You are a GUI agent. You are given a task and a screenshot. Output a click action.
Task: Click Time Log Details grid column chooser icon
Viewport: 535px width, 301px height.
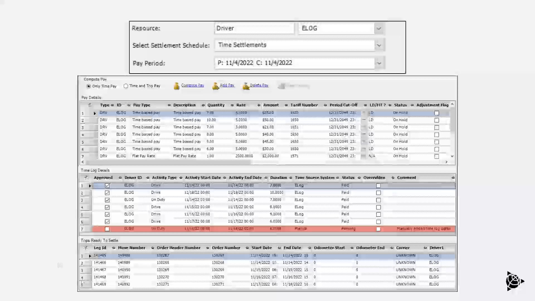tap(86, 178)
